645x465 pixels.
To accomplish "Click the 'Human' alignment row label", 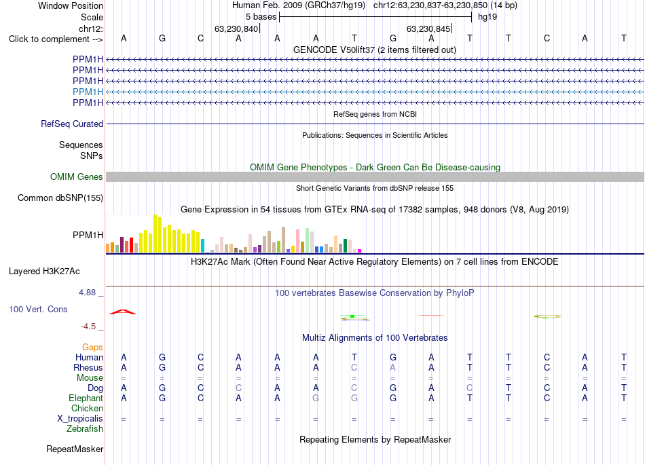I will pyautogui.click(x=89, y=357).
